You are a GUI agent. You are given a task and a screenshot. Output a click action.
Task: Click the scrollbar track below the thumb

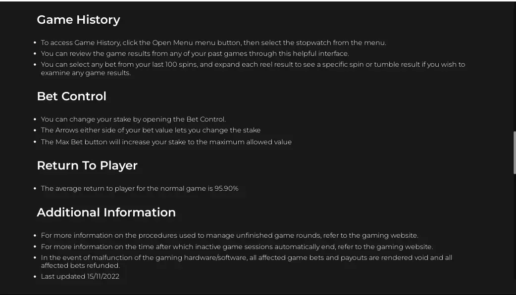[x=515, y=234]
